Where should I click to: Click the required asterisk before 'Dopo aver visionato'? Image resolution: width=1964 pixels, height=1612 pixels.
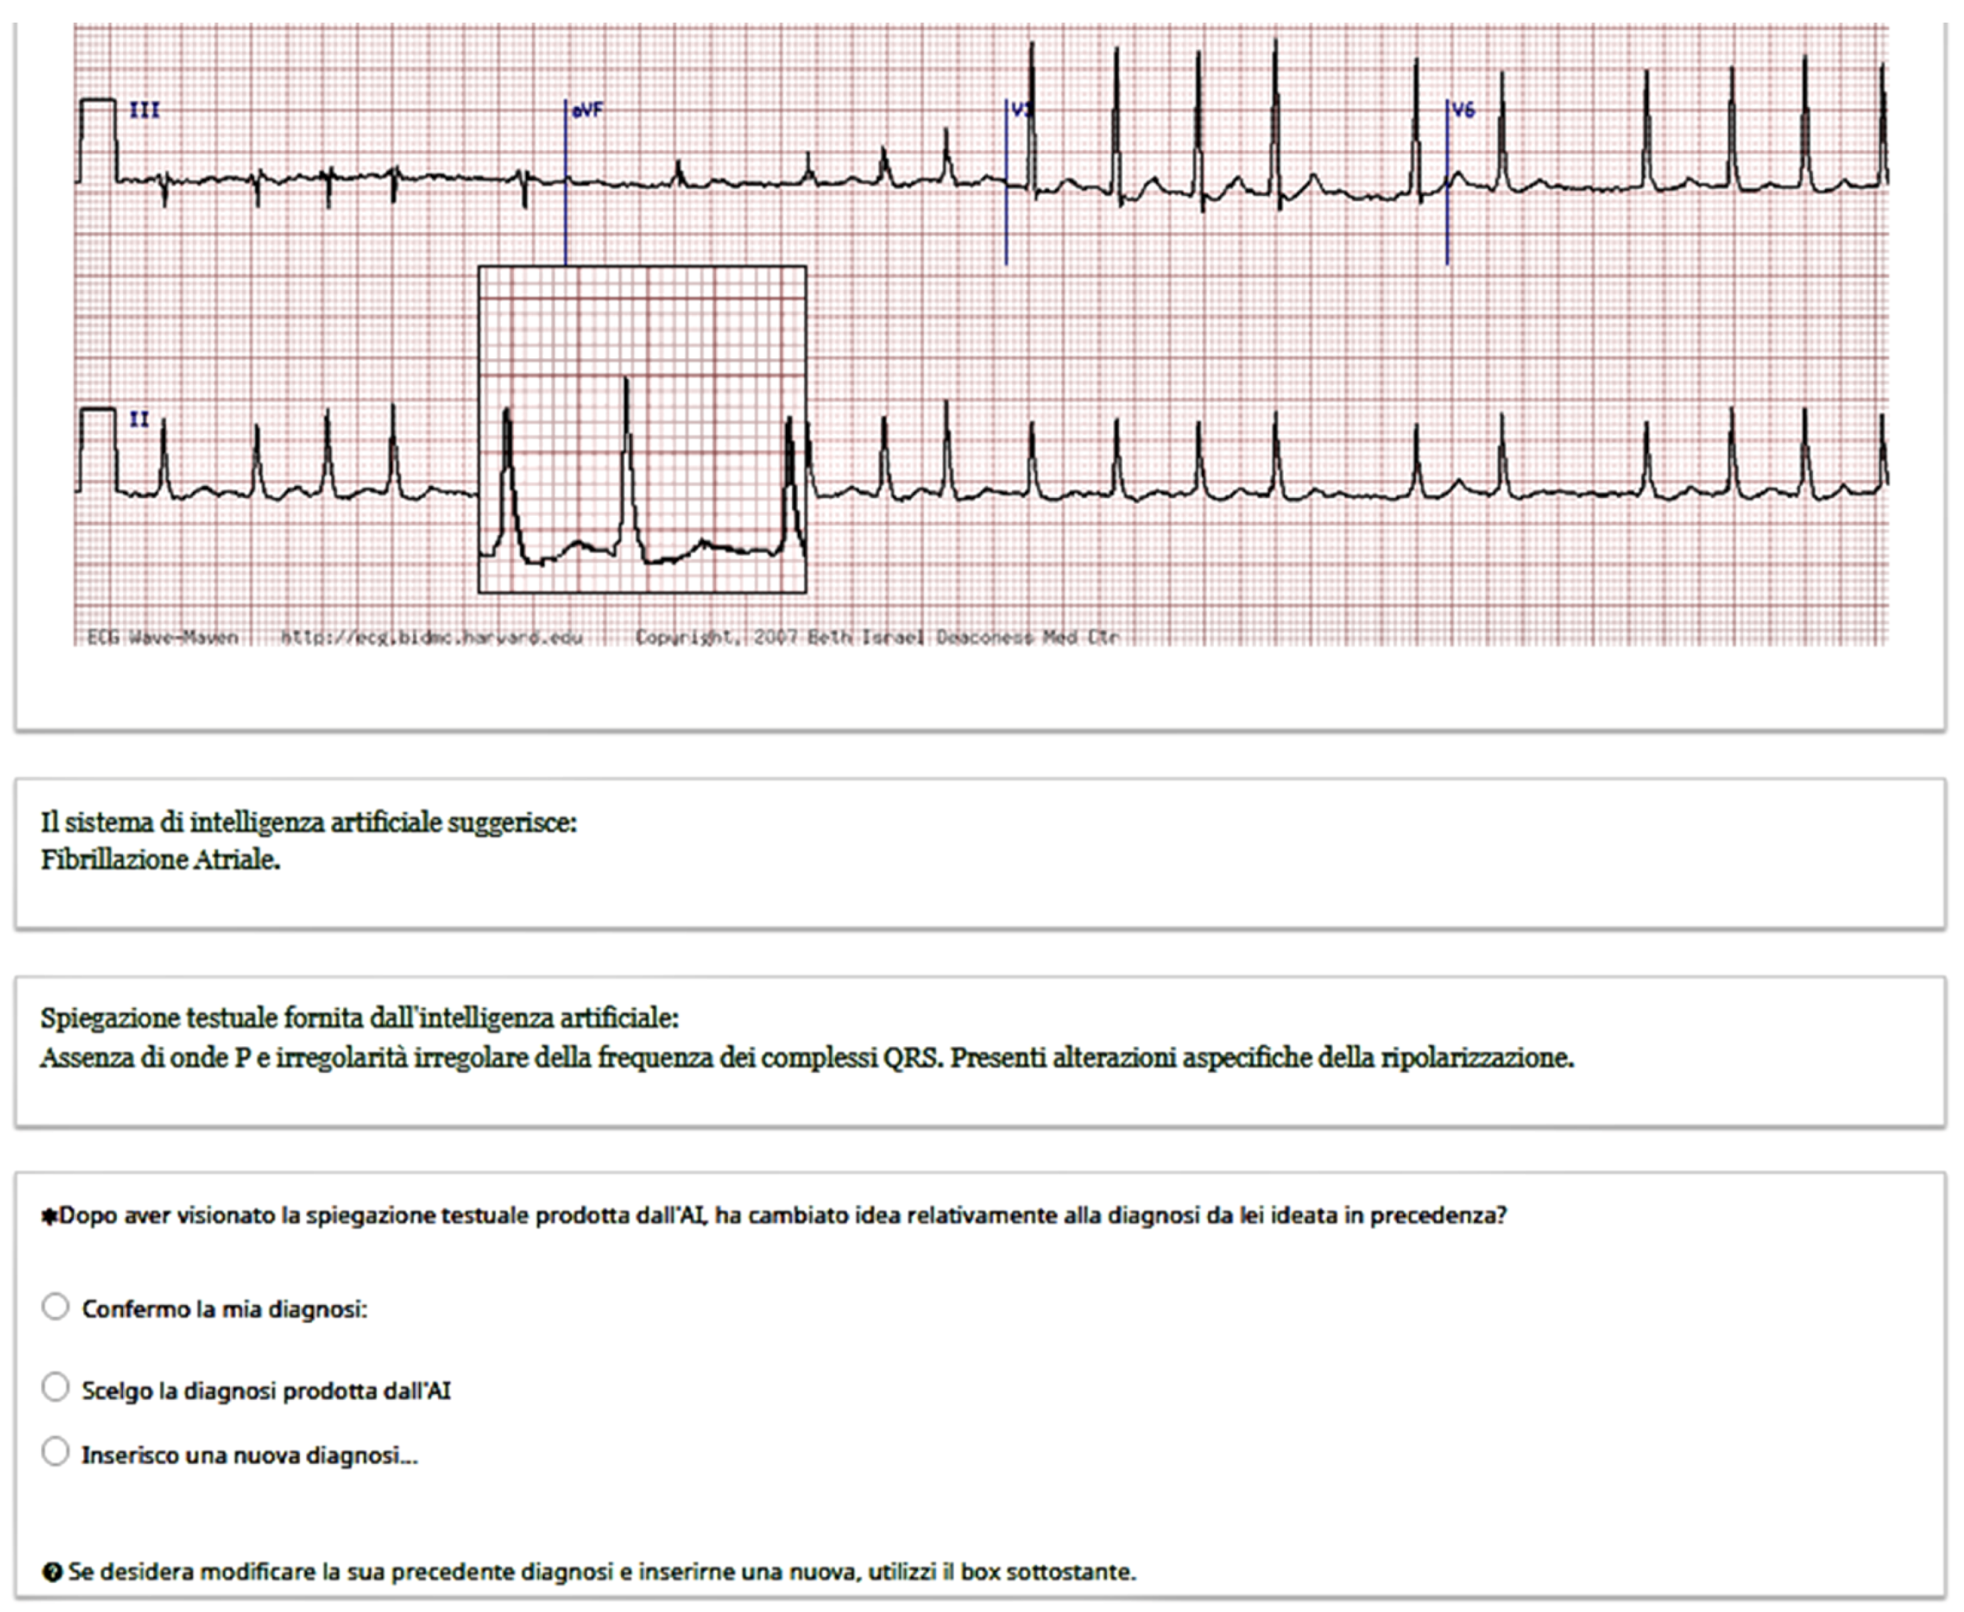click(x=49, y=1216)
